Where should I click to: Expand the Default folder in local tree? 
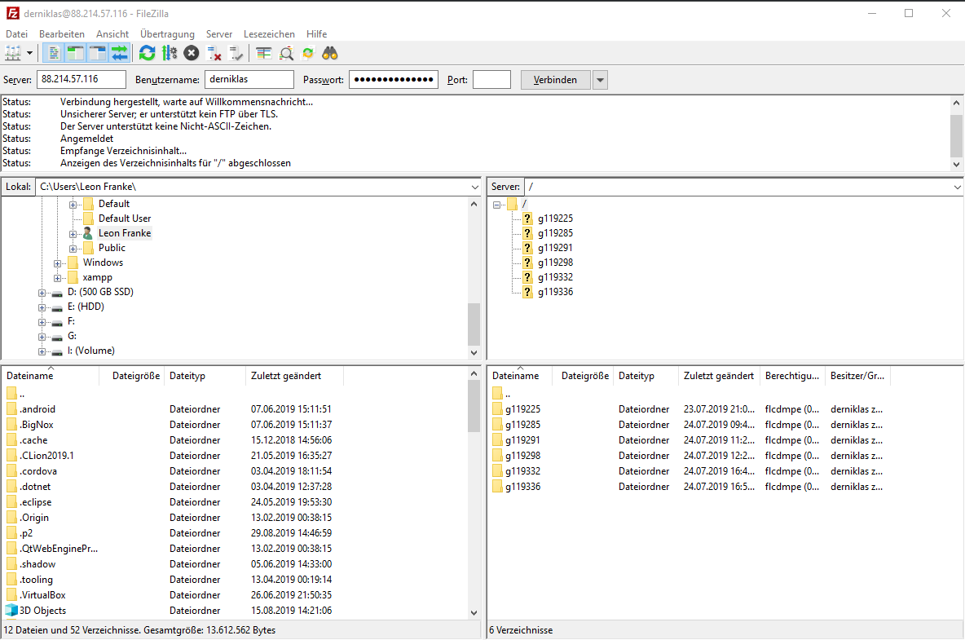point(73,205)
